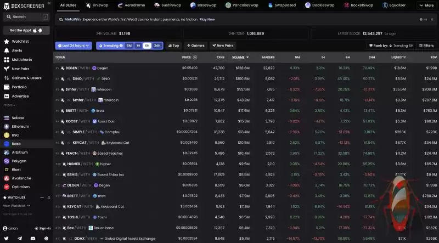Open Rank by Trending 6H dropdown
The width and height of the screenshot is (439, 243).
(392, 46)
